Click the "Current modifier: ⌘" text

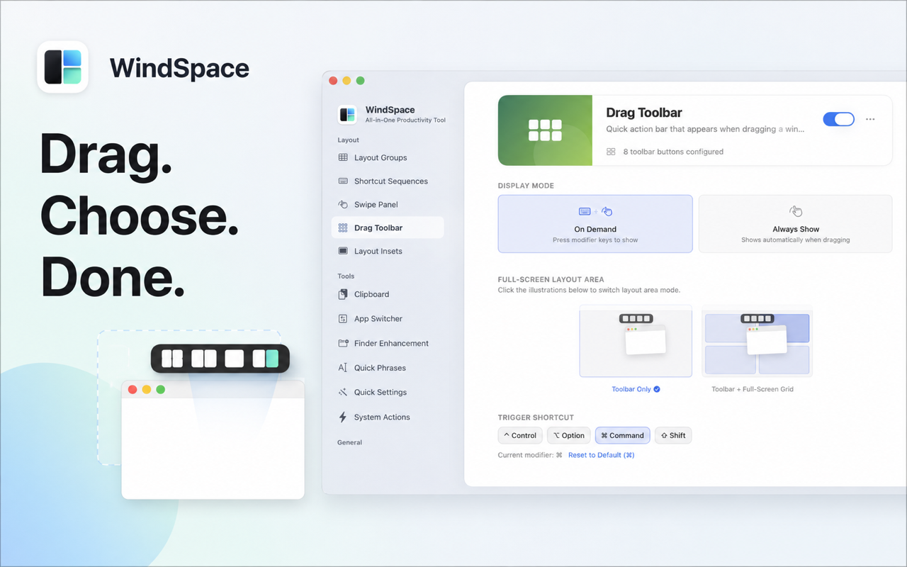pyautogui.click(x=530, y=455)
